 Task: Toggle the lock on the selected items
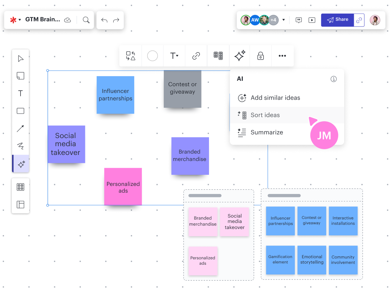tap(261, 56)
